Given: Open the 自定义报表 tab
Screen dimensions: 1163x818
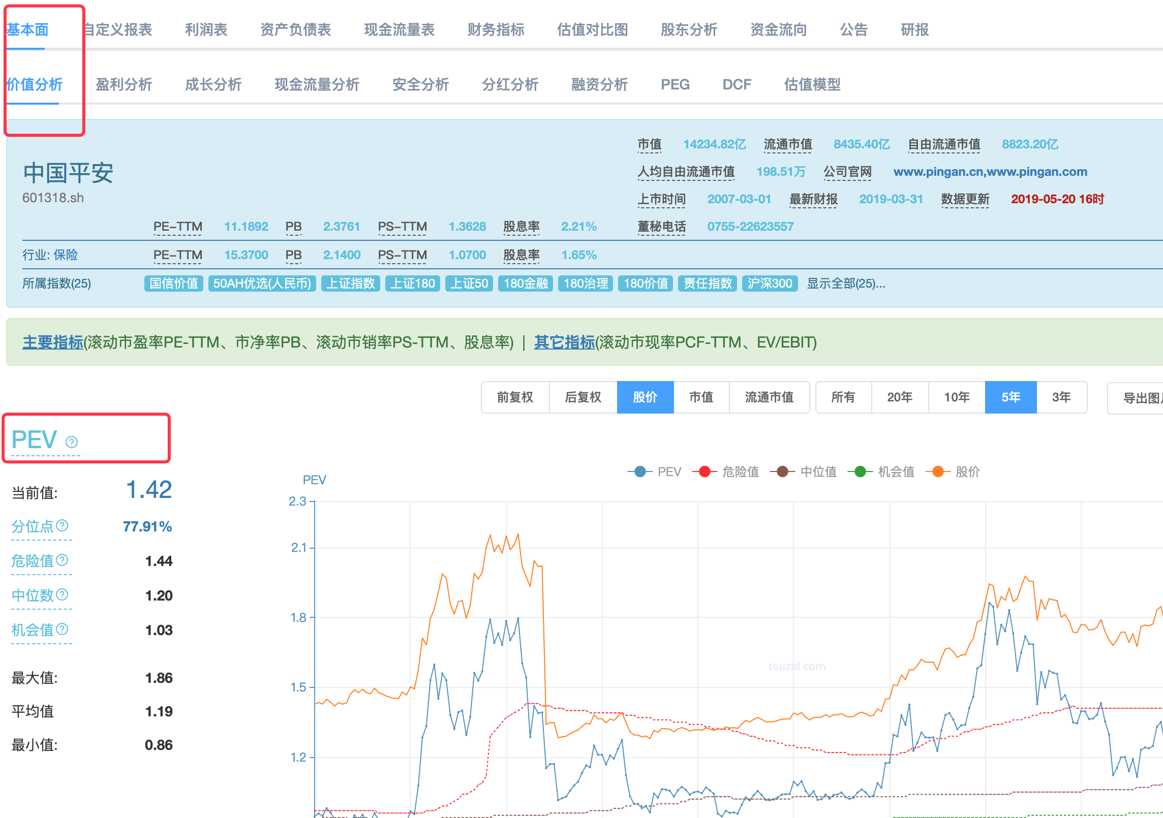Looking at the screenshot, I should [x=117, y=29].
